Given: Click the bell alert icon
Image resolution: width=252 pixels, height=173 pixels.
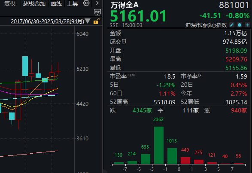Looking at the screenshot, I should click(x=240, y=25).
